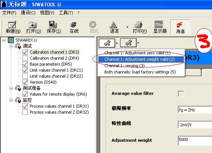Open the 视图(V) menu
This screenshot has height=153, width=212.
pyautogui.click(x=47, y=13)
